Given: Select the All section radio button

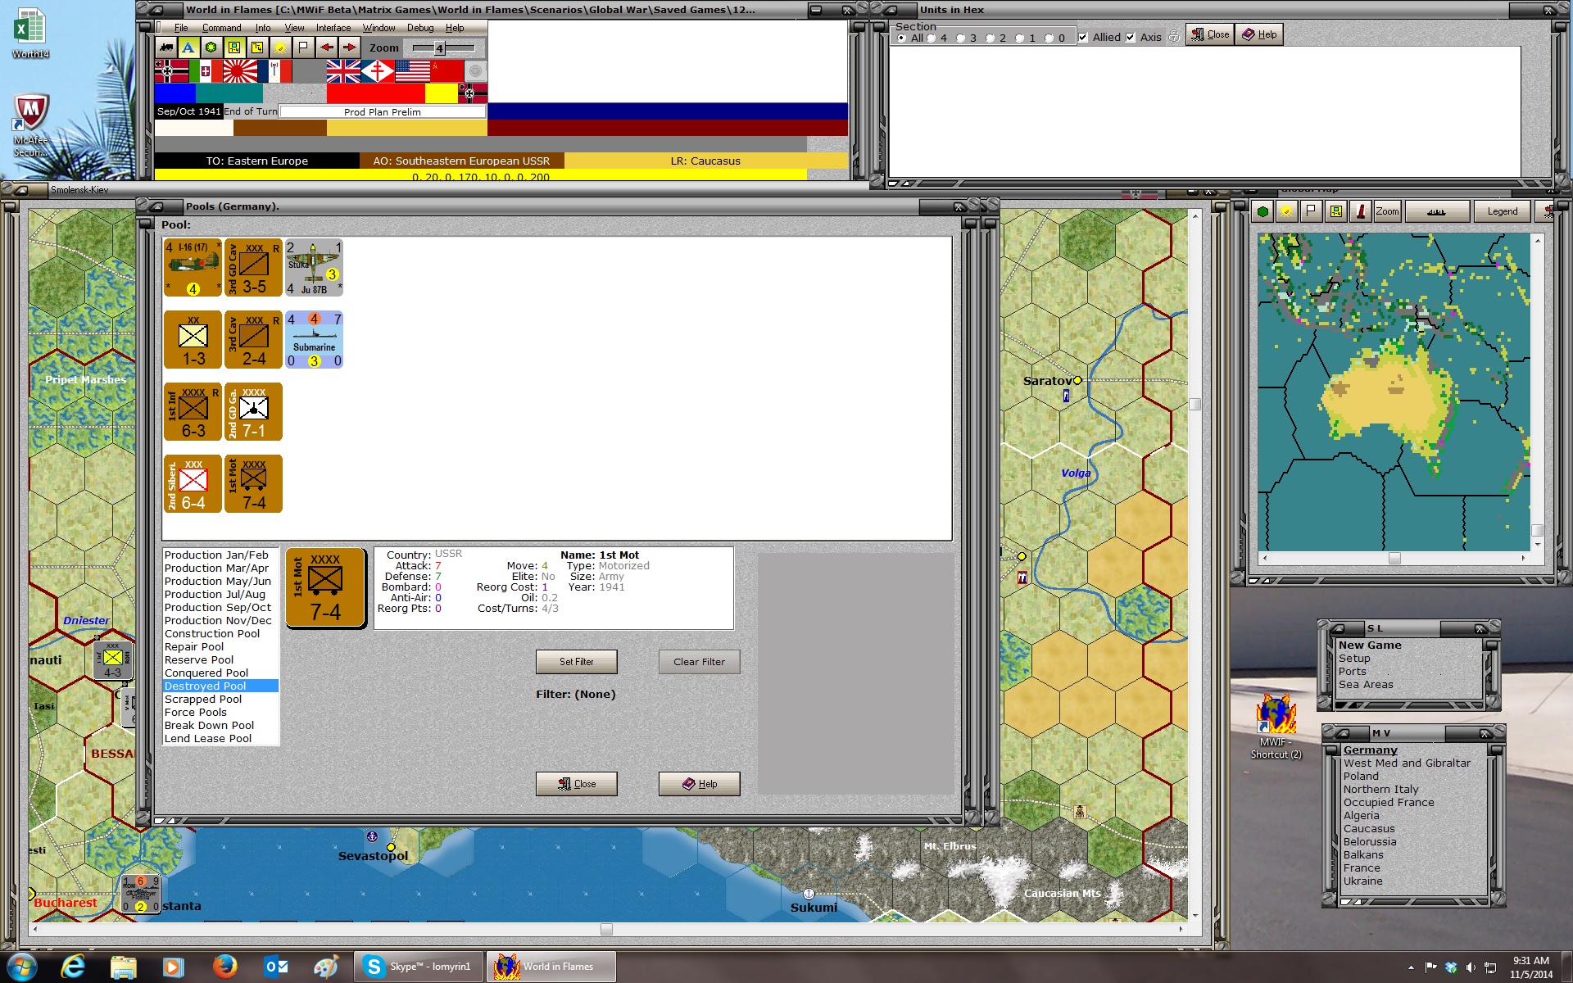Looking at the screenshot, I should tap(902, 38).
